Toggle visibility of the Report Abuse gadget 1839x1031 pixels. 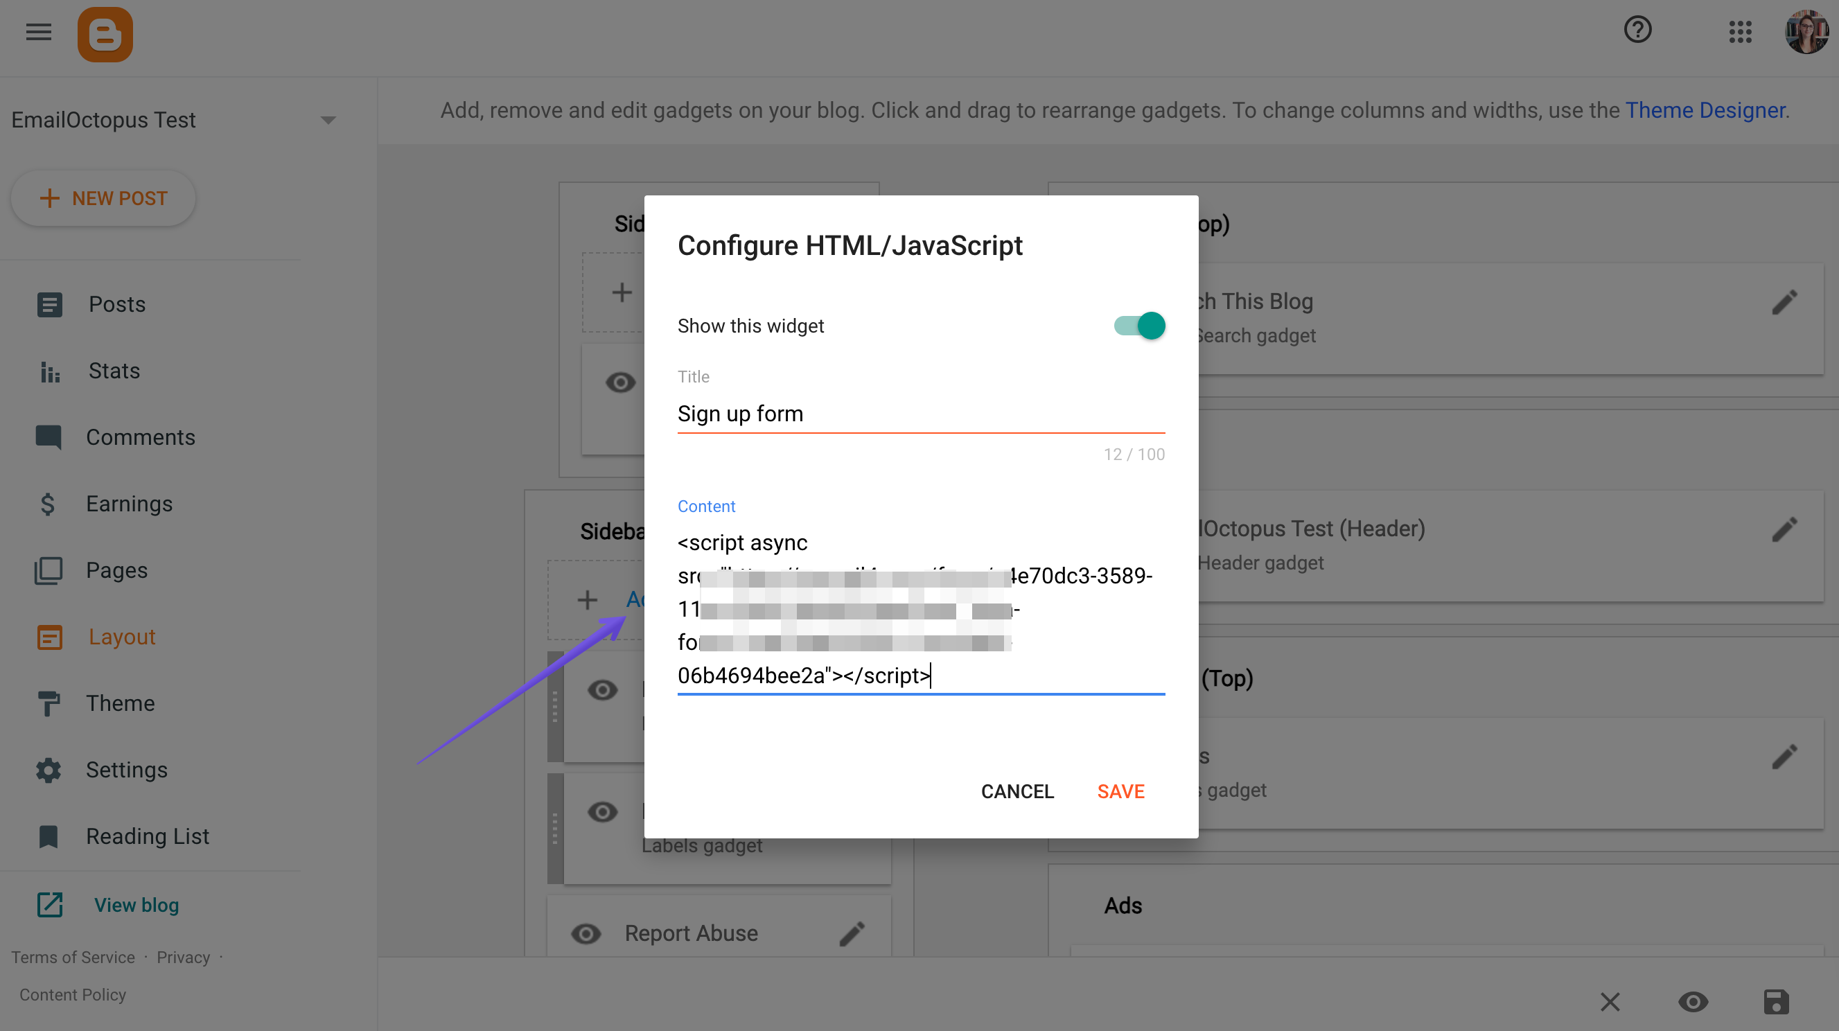point(586,933)
